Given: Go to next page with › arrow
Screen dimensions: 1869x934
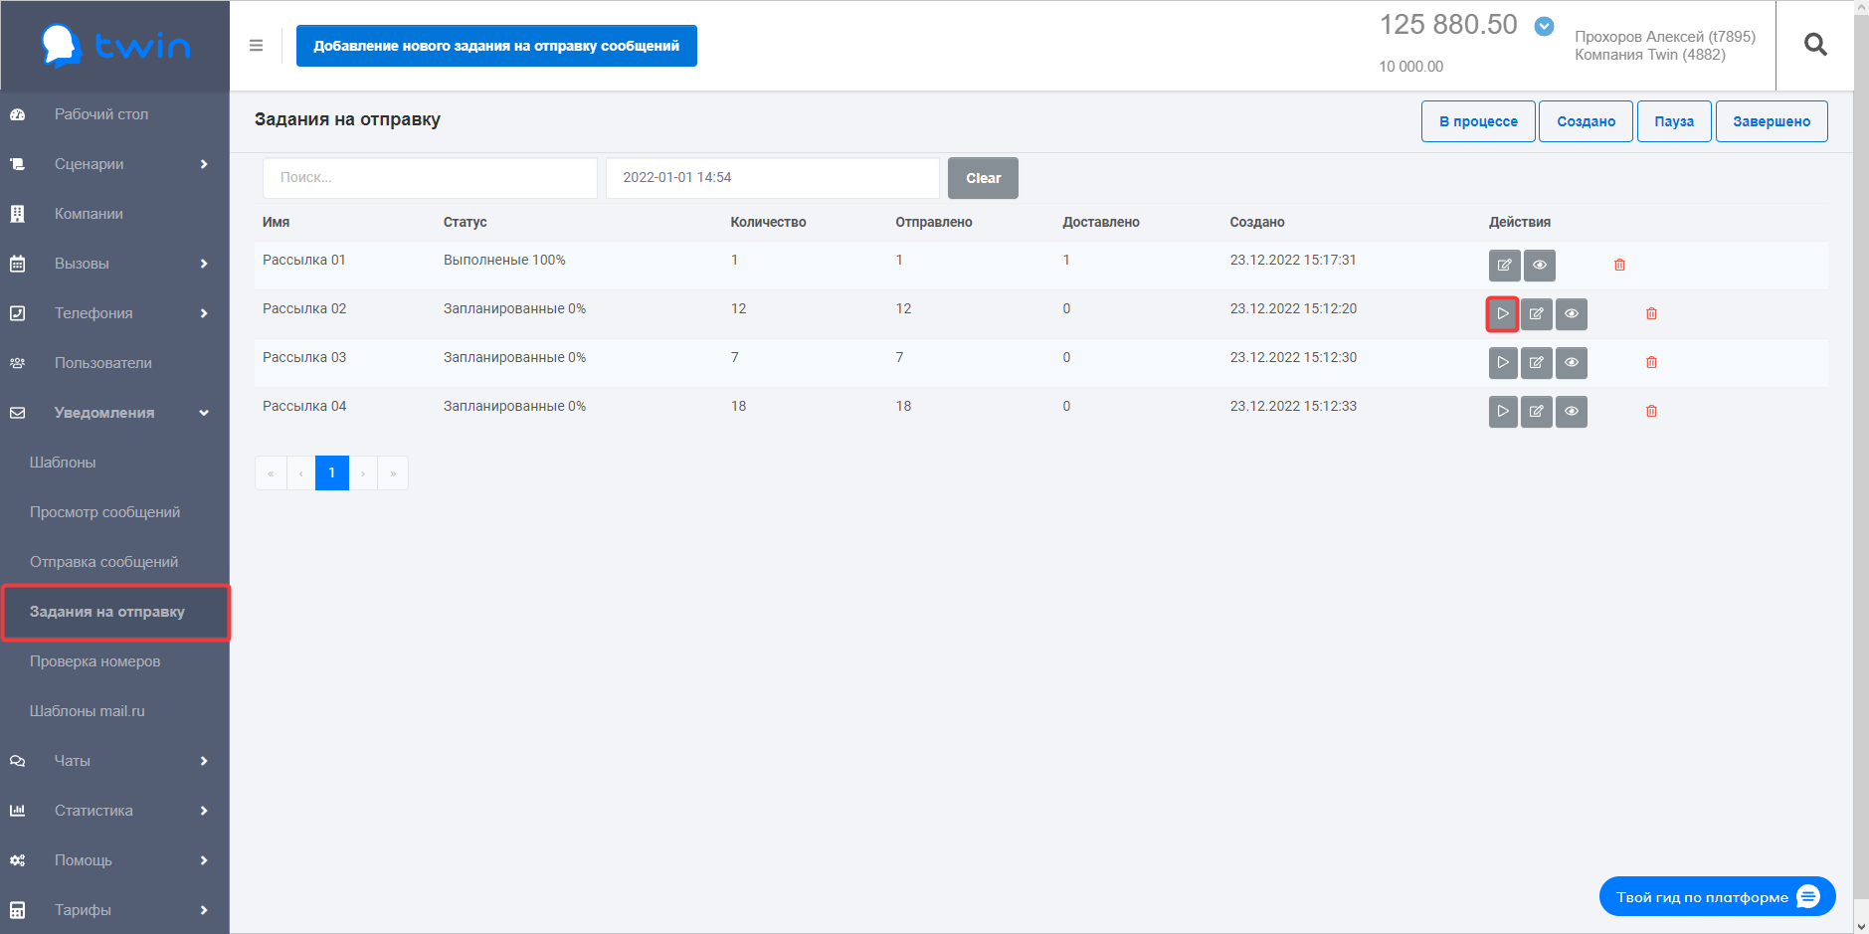Looking at the screenshot, I should pyautogui.click(x=363, y=473).
